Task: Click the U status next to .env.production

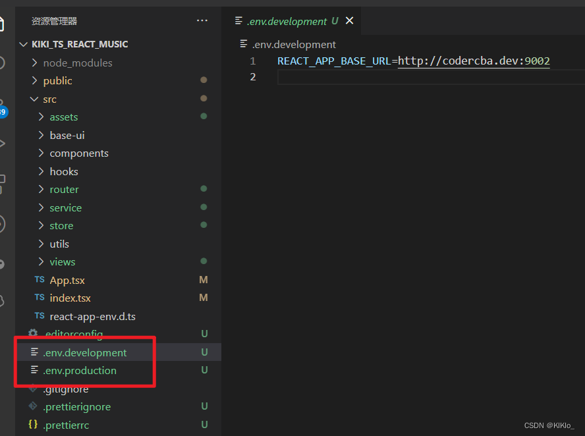Action: (x=204, y=370)
